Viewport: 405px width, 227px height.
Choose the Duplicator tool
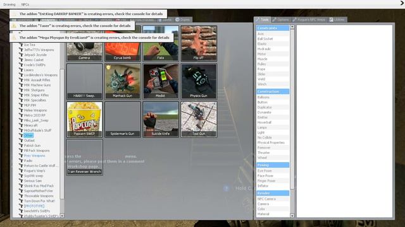coord(265,107)
